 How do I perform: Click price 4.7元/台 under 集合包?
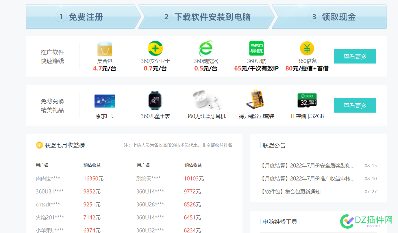click(105, 69)
